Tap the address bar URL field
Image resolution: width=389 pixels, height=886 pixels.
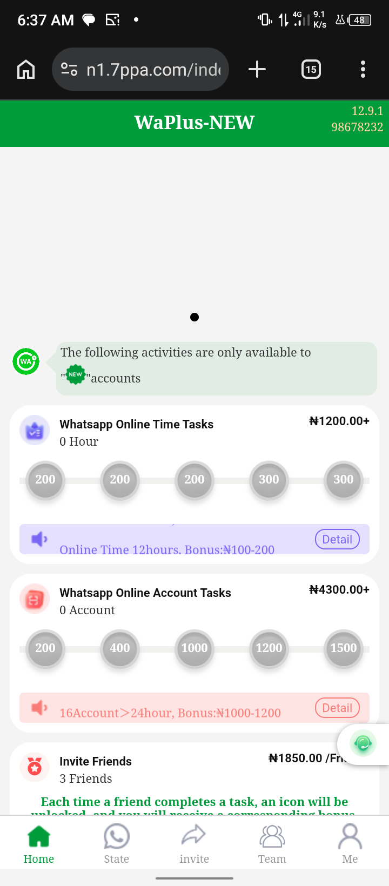pyautogui.click(x=153, y=69)
